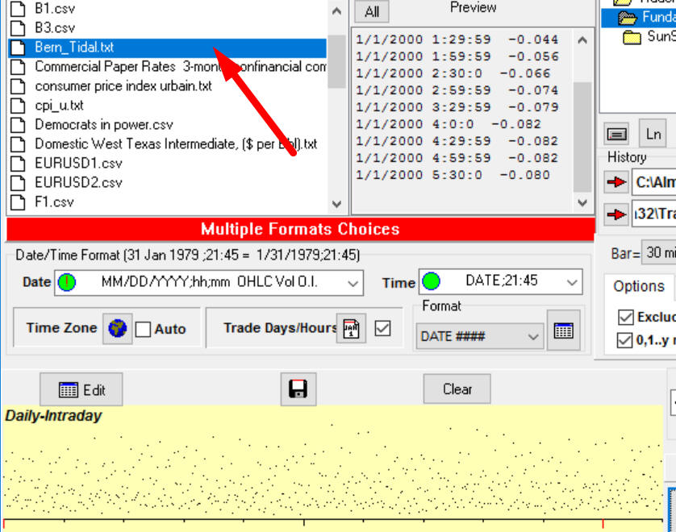Open the Time format dropdown
676x532 pixels.
coord(572,282)
